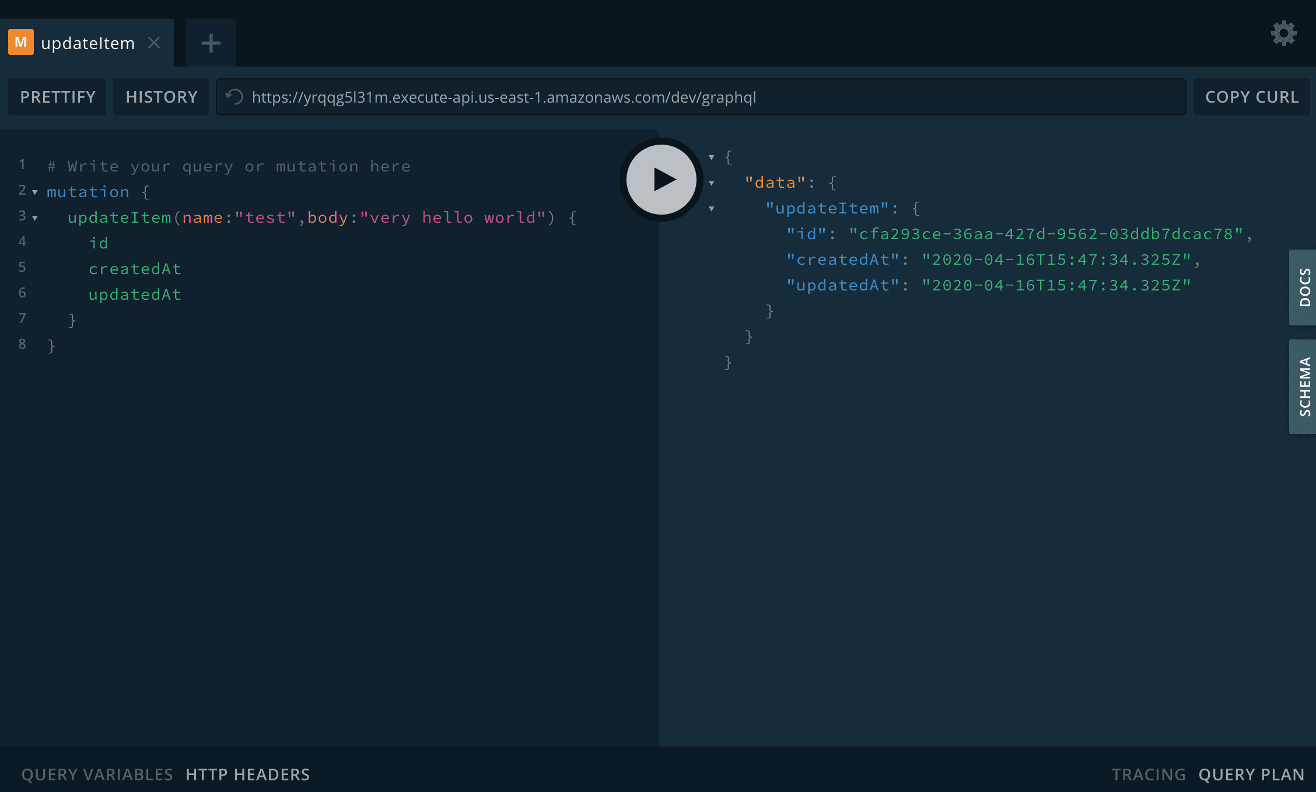
Task: Open settings via the gear icon
Action: pyautogui.click(x=1283, y=33)
